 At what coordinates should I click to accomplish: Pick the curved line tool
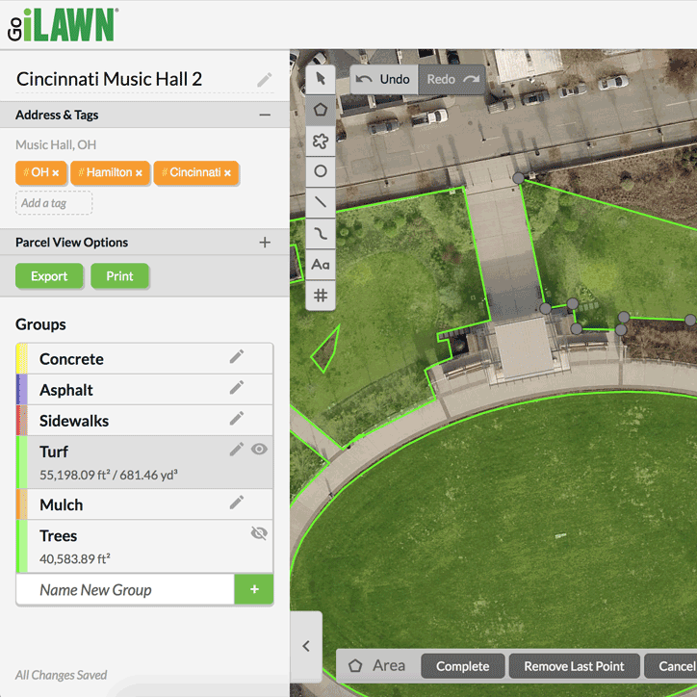coord(321,233)
